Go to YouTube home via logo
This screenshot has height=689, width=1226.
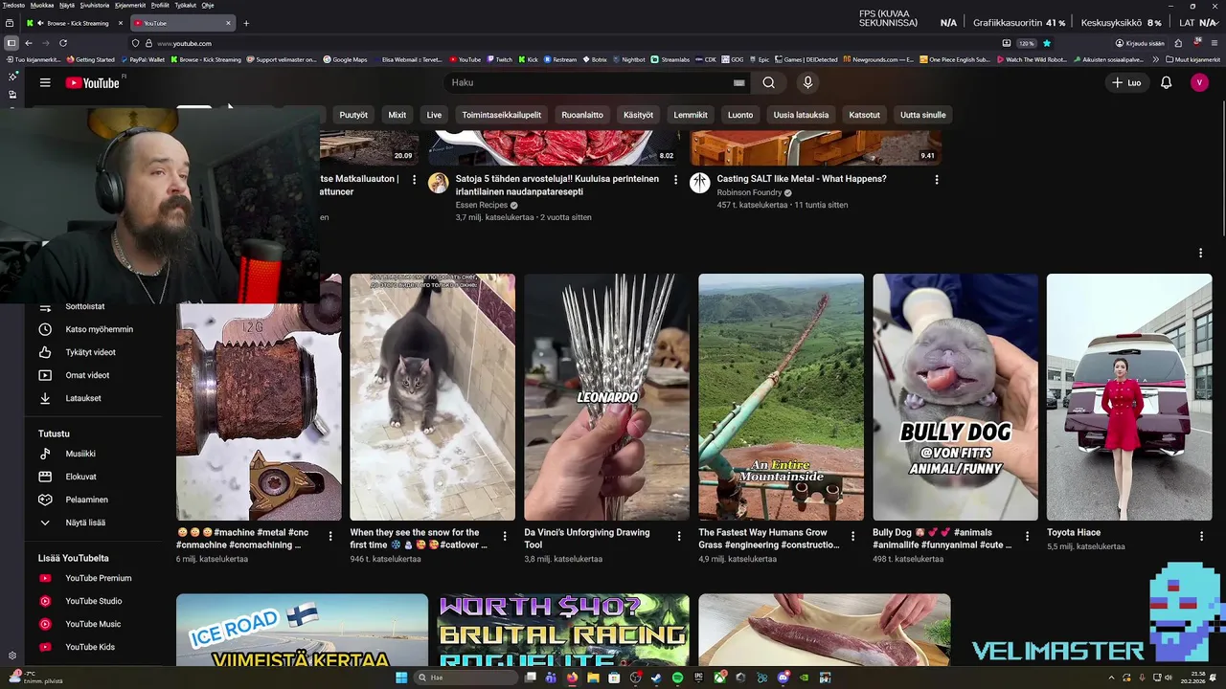[93, 83]
